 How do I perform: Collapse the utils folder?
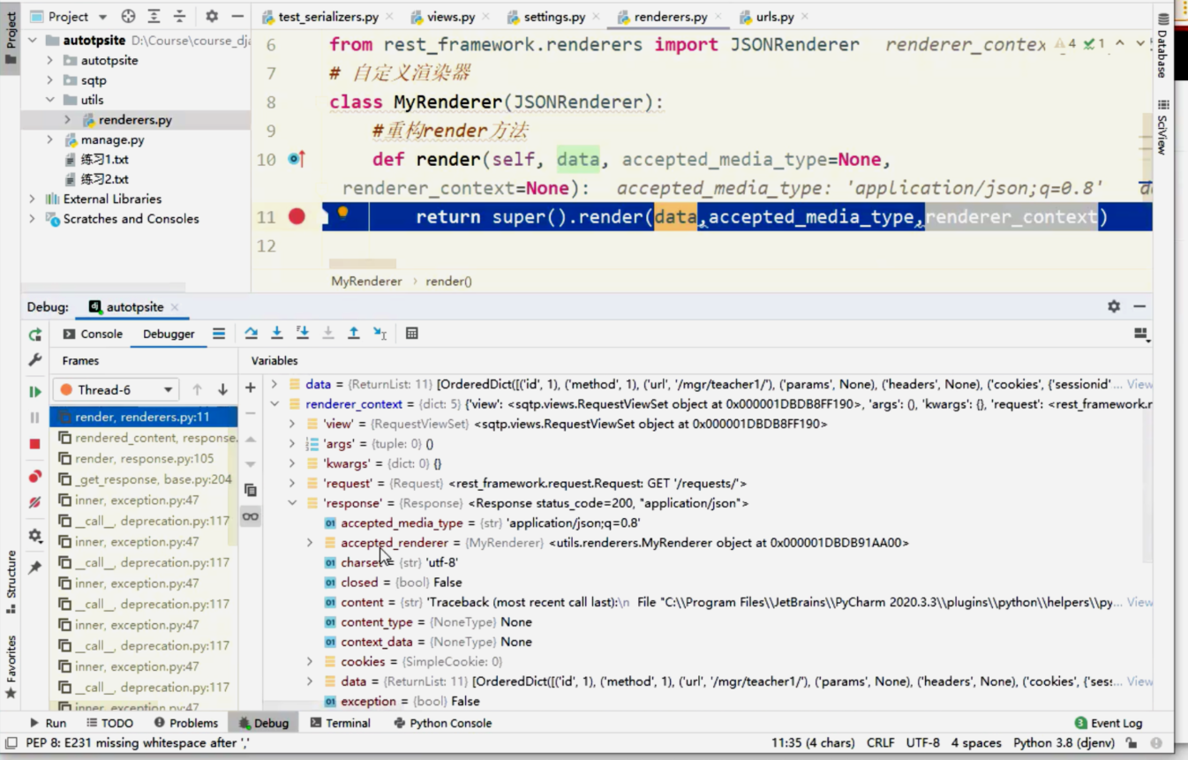click(50, 100)
